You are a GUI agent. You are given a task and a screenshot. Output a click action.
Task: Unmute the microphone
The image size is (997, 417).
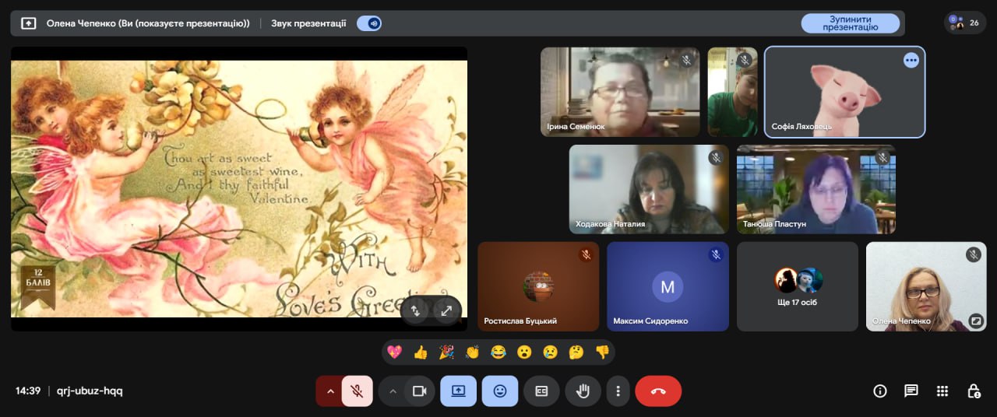357,391
